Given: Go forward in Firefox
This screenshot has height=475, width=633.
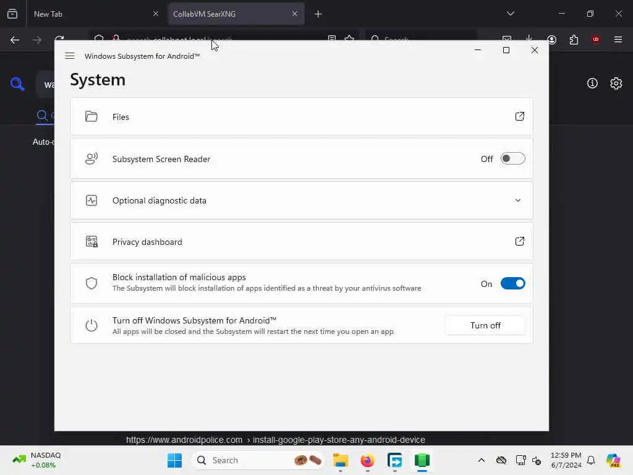Looking at the screenshot, I should click(x=36, y=40).
